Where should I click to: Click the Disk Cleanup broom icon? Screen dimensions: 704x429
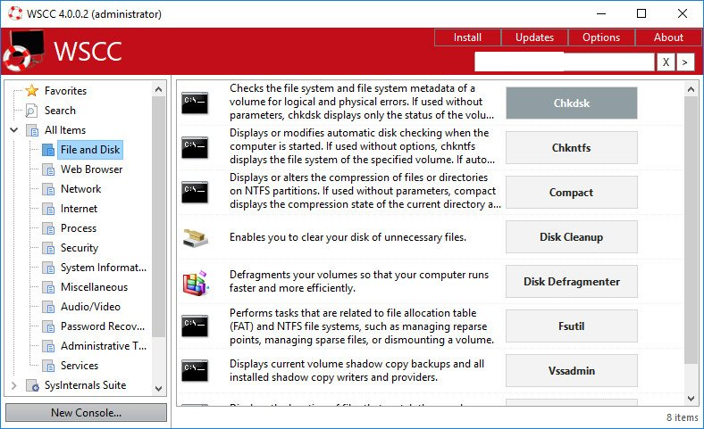196,237
